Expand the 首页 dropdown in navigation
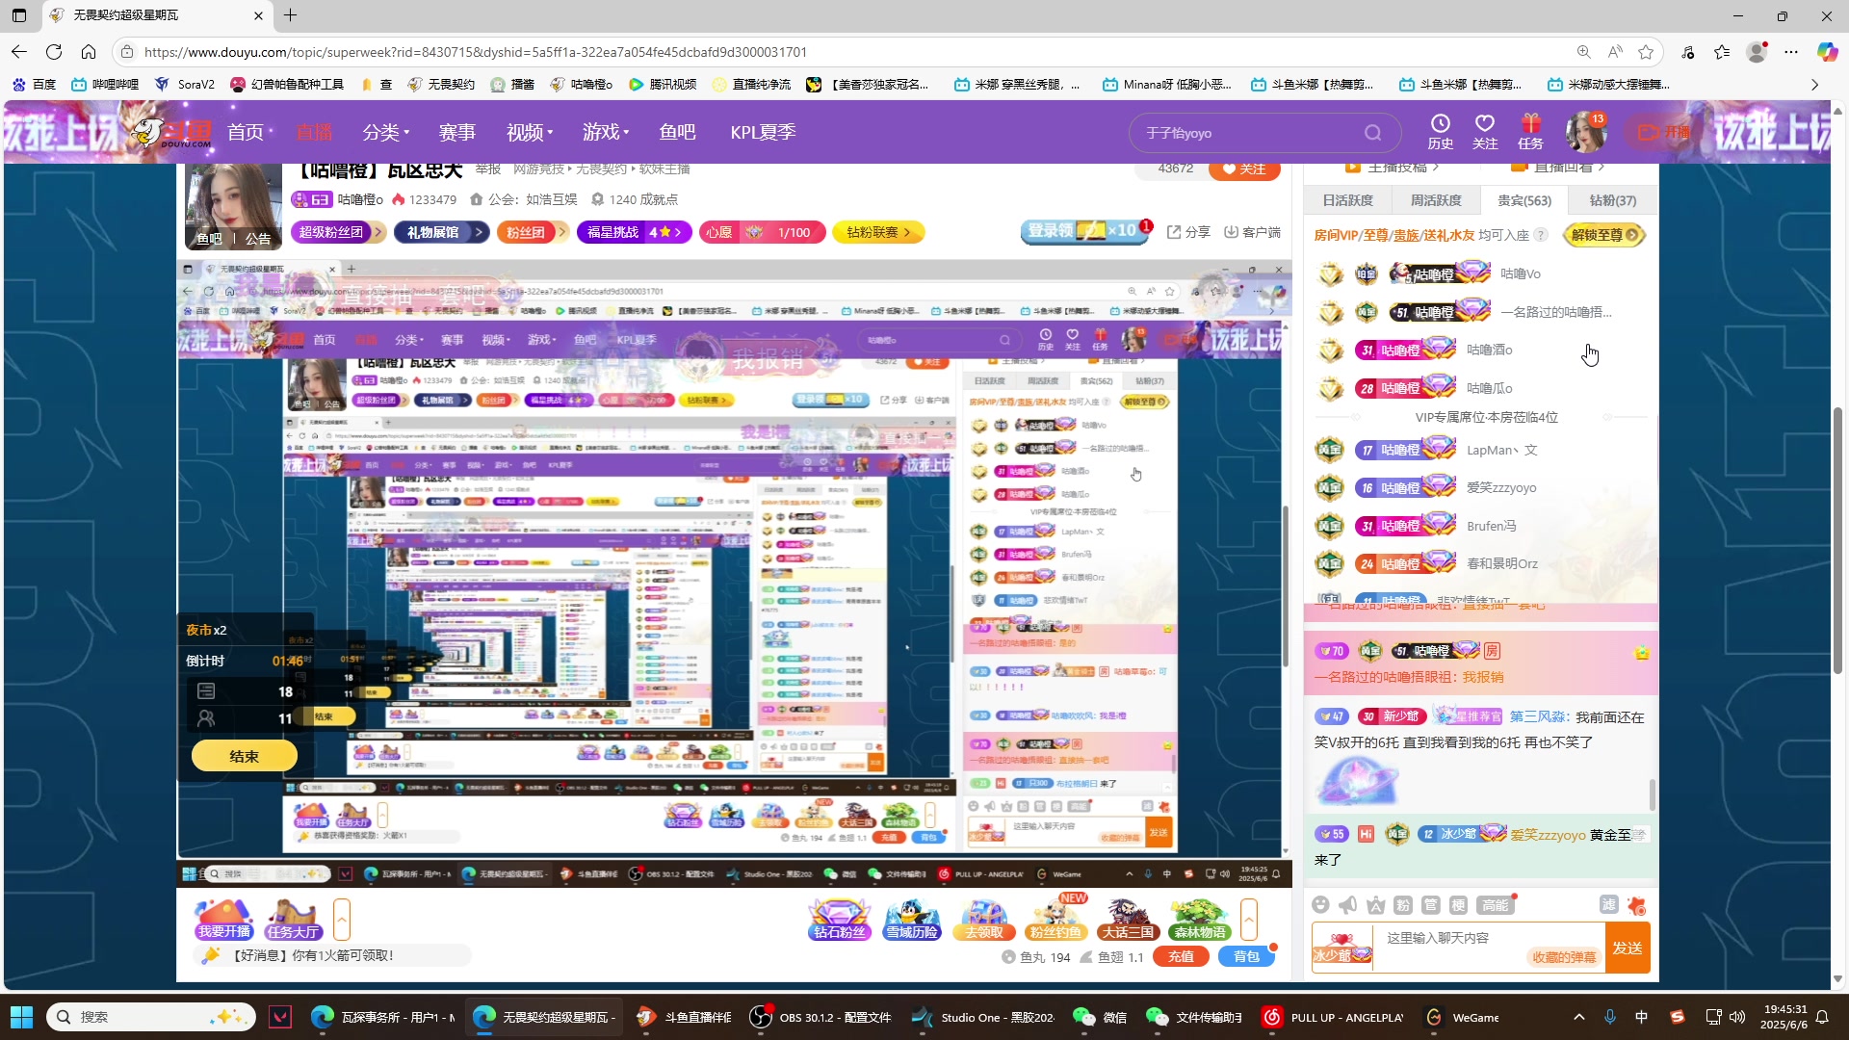 point(250,132)
